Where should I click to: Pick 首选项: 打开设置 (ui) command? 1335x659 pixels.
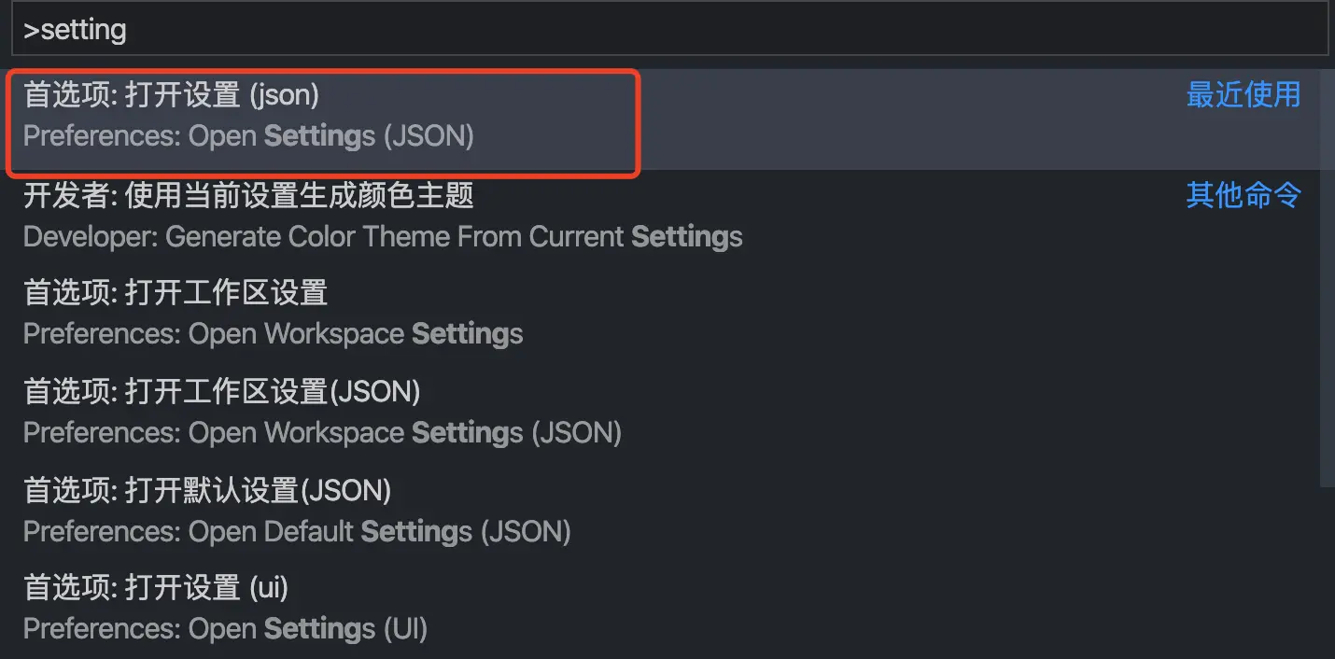(x=156, y=588)
